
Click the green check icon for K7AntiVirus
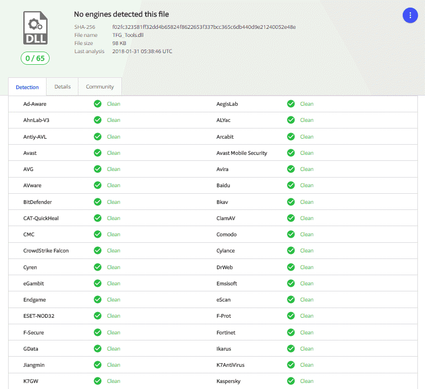291,365
